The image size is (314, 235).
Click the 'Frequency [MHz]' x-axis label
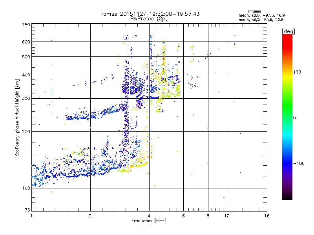(149, 221)
